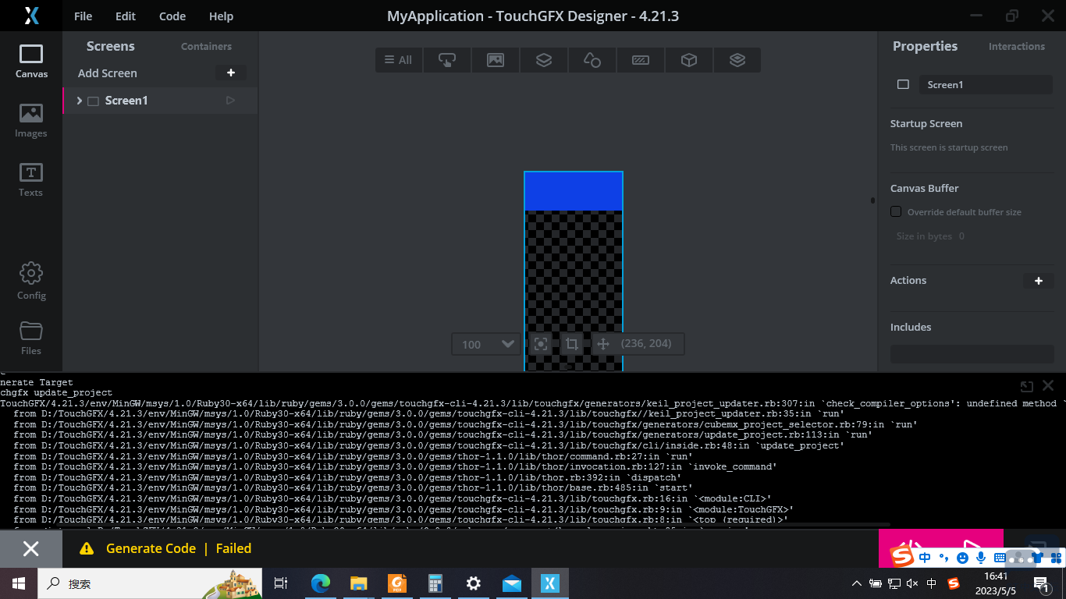Open the orange PDF app from taskbar
This screenshot has height=599, width=1066.
point(397,583)
